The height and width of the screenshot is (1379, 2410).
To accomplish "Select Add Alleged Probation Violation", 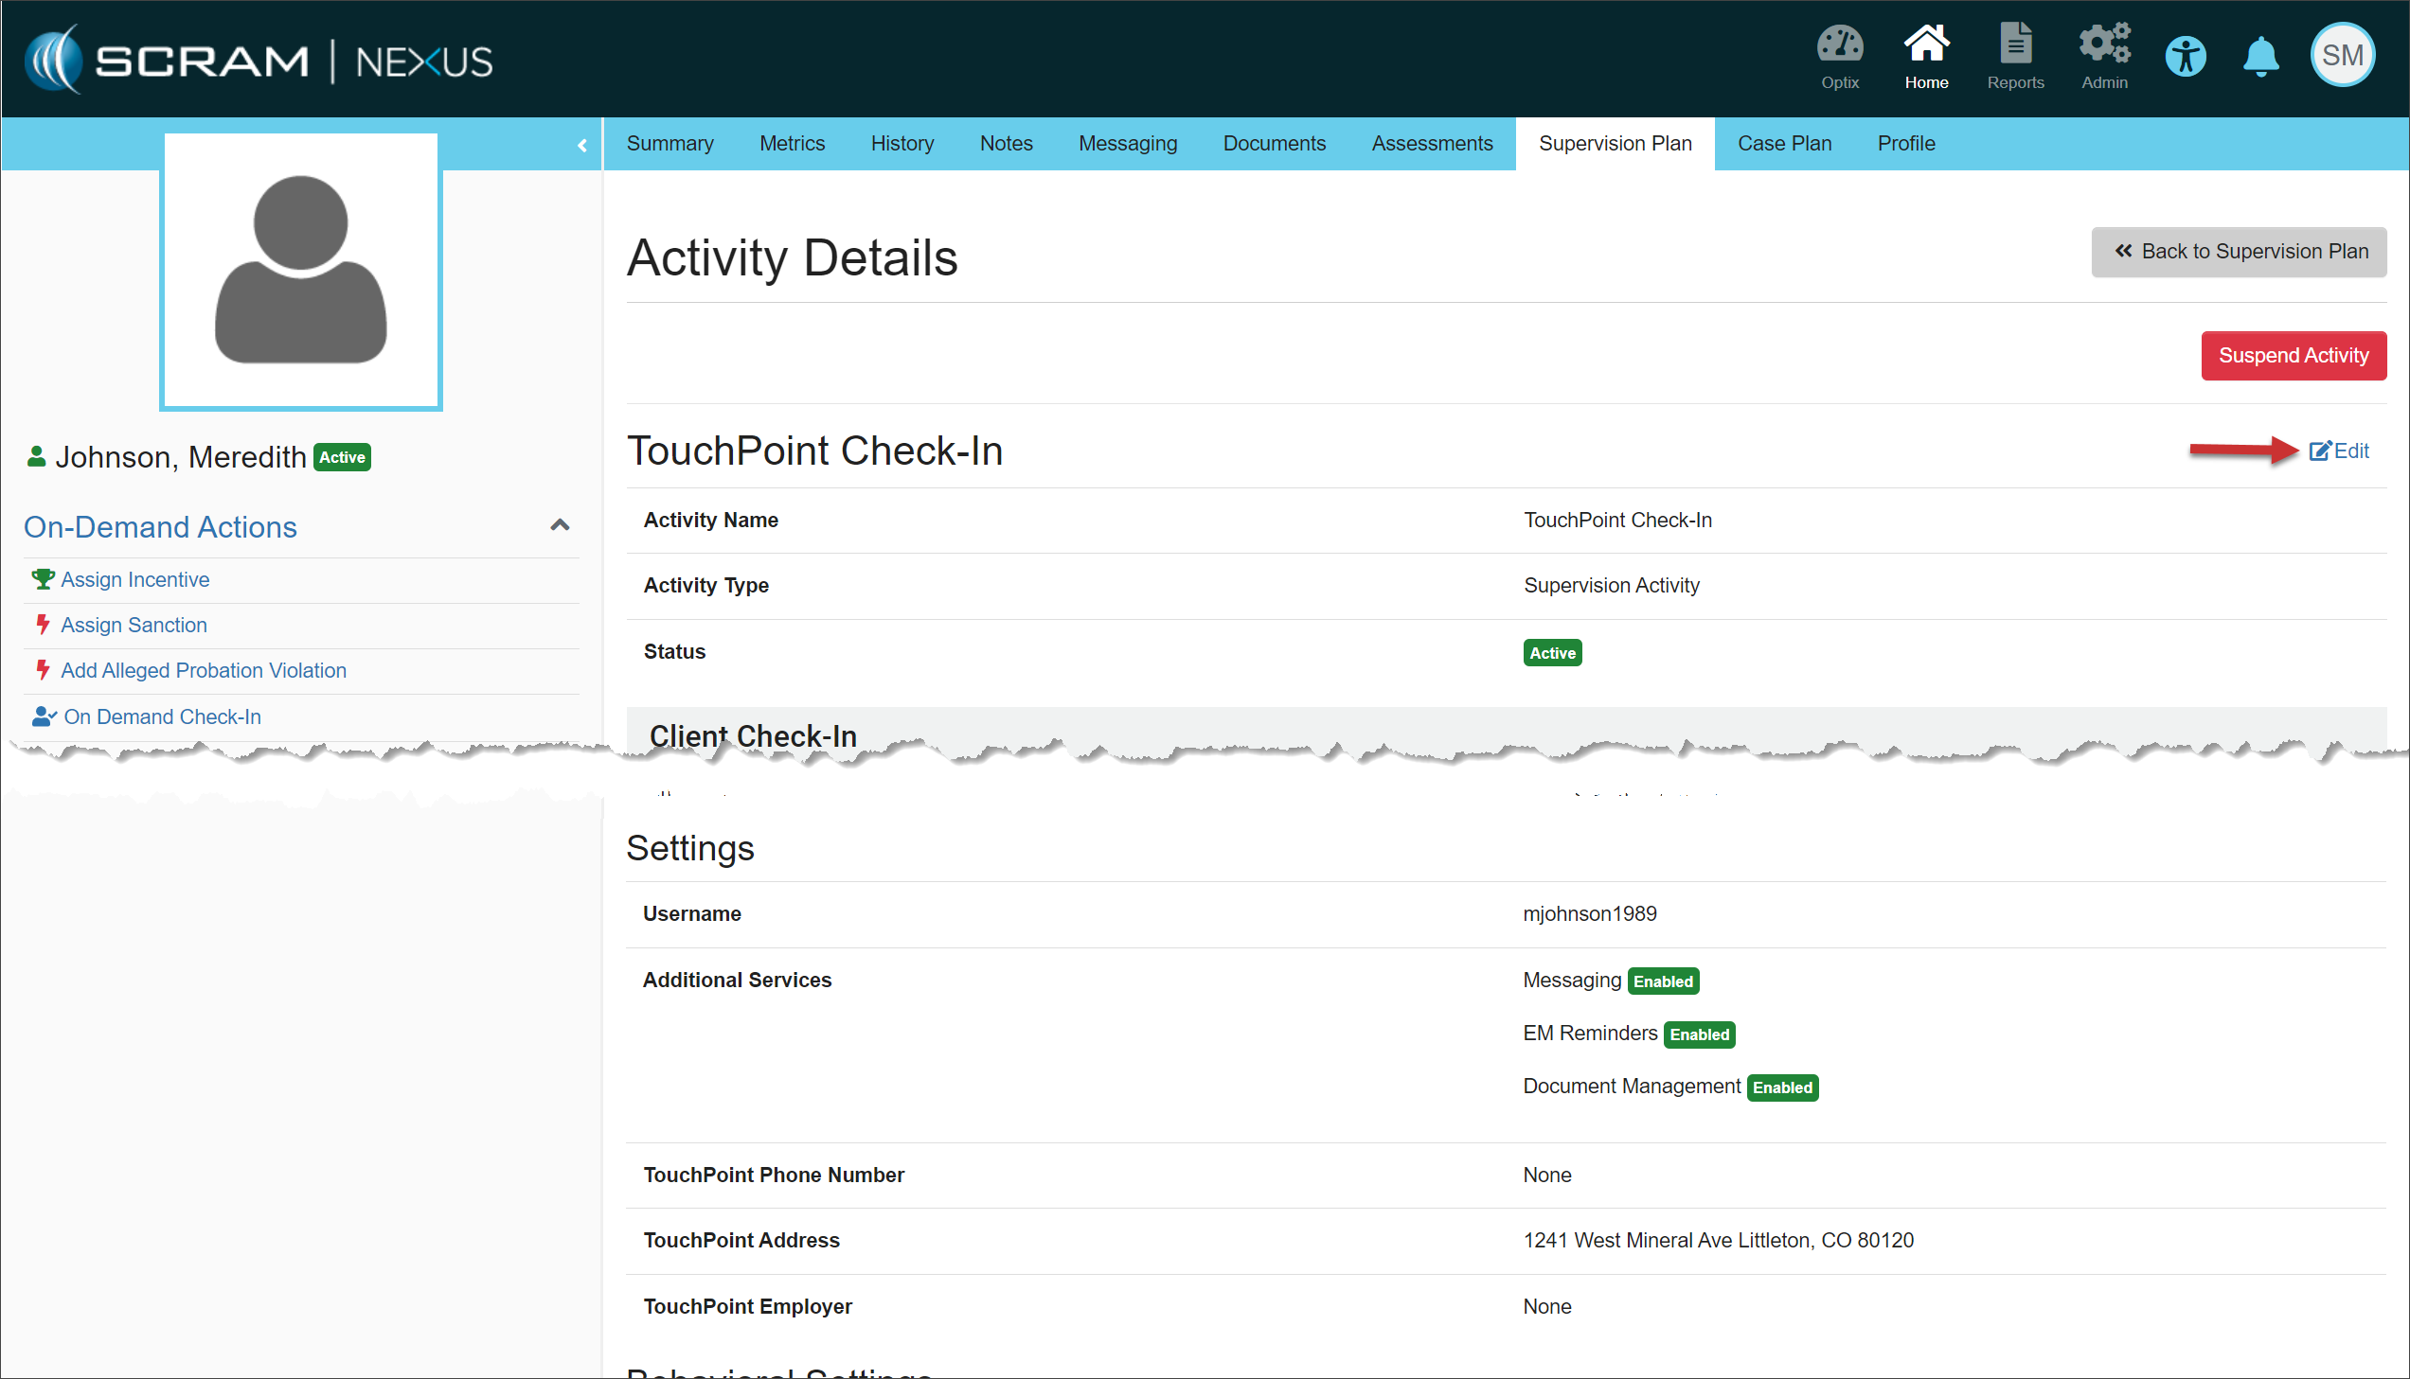I will pos(203,670).
